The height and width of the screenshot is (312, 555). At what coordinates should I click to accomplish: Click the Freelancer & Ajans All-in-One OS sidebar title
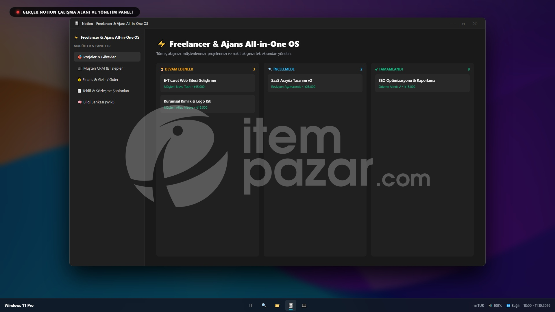tap(110, 37)
